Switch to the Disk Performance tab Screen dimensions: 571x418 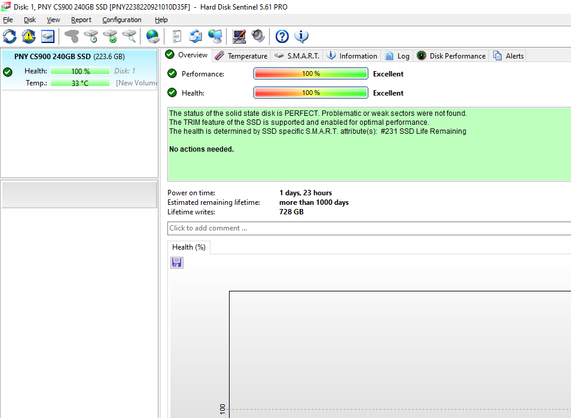pyautogui.click(x=451, y=56)
